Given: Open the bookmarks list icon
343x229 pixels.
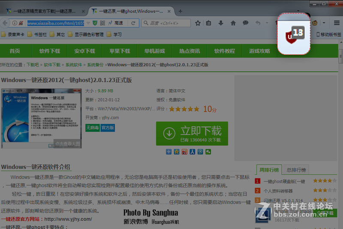Looking at the screenshot, I should click(x=209, y=23).
